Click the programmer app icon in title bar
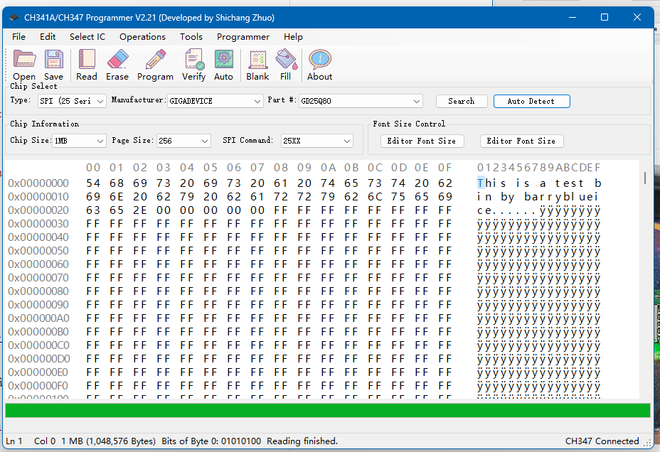The width and height of the screenshot is (660, 452). point(14,18)
